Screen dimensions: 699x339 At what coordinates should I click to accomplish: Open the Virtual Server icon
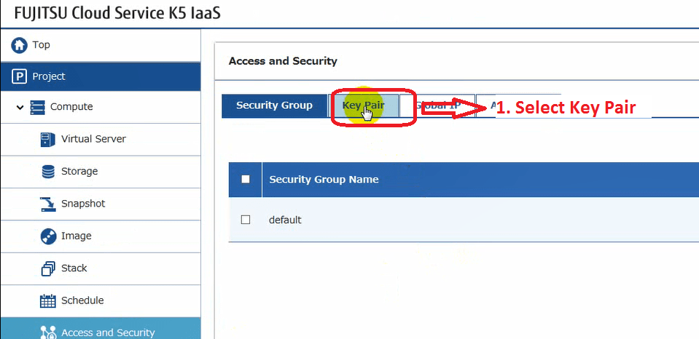(48, 139)
